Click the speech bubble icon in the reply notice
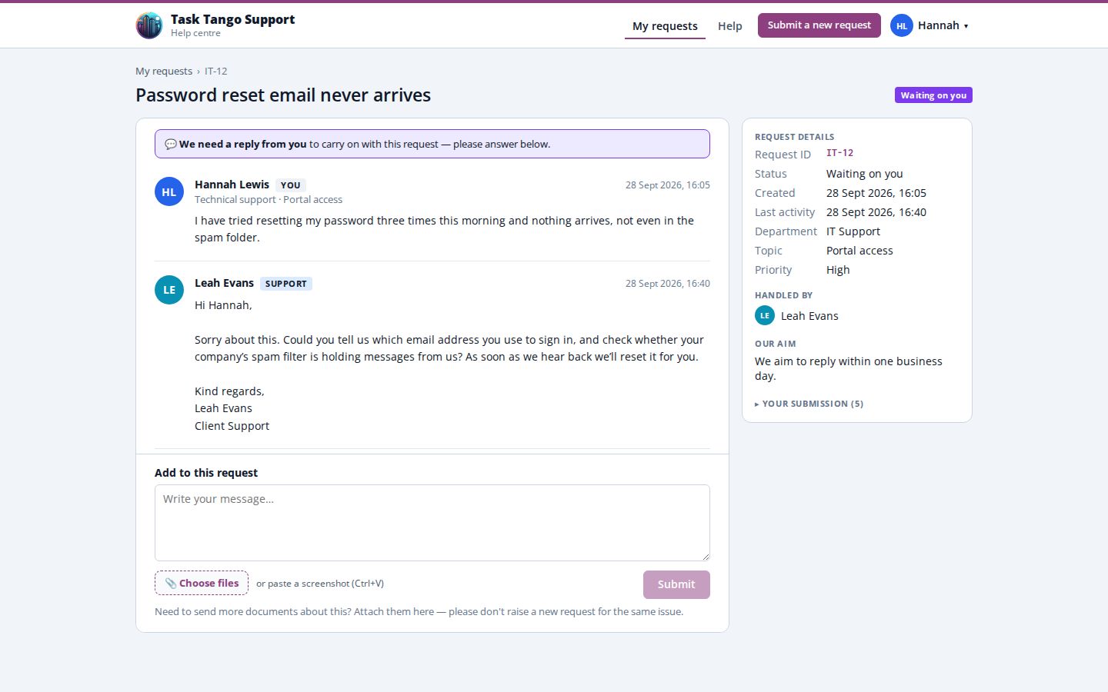1108x692 pixels. [x=171, y=144]
